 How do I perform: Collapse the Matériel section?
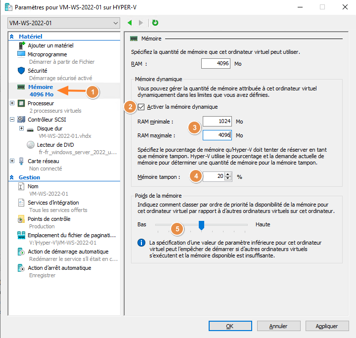point(12,37)
